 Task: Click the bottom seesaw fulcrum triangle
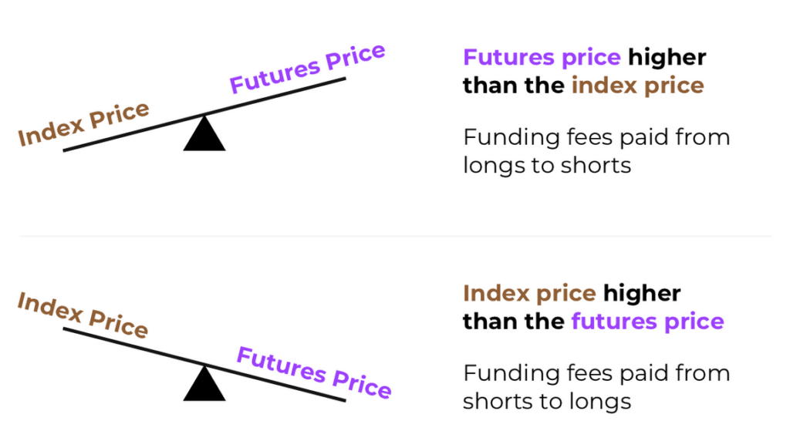point(204,383)
